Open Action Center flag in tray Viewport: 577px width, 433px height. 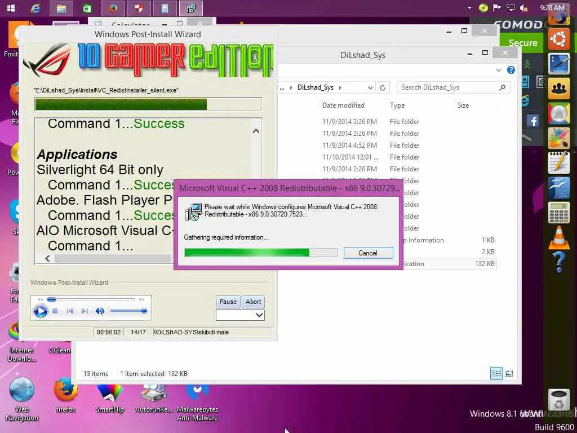click(497, 8)
